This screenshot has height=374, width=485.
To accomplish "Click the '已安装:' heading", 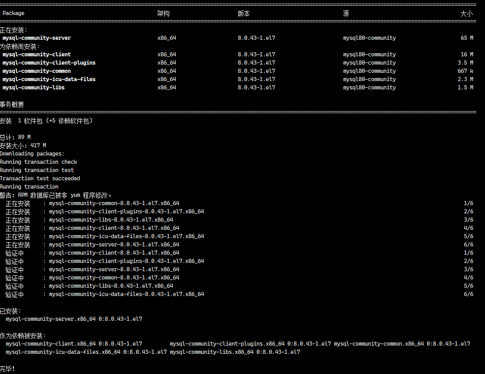I will tap(10, 311).
